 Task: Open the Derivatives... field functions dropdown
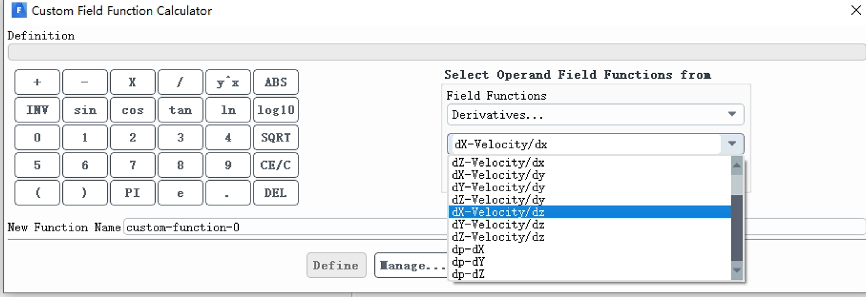point(595,114)
